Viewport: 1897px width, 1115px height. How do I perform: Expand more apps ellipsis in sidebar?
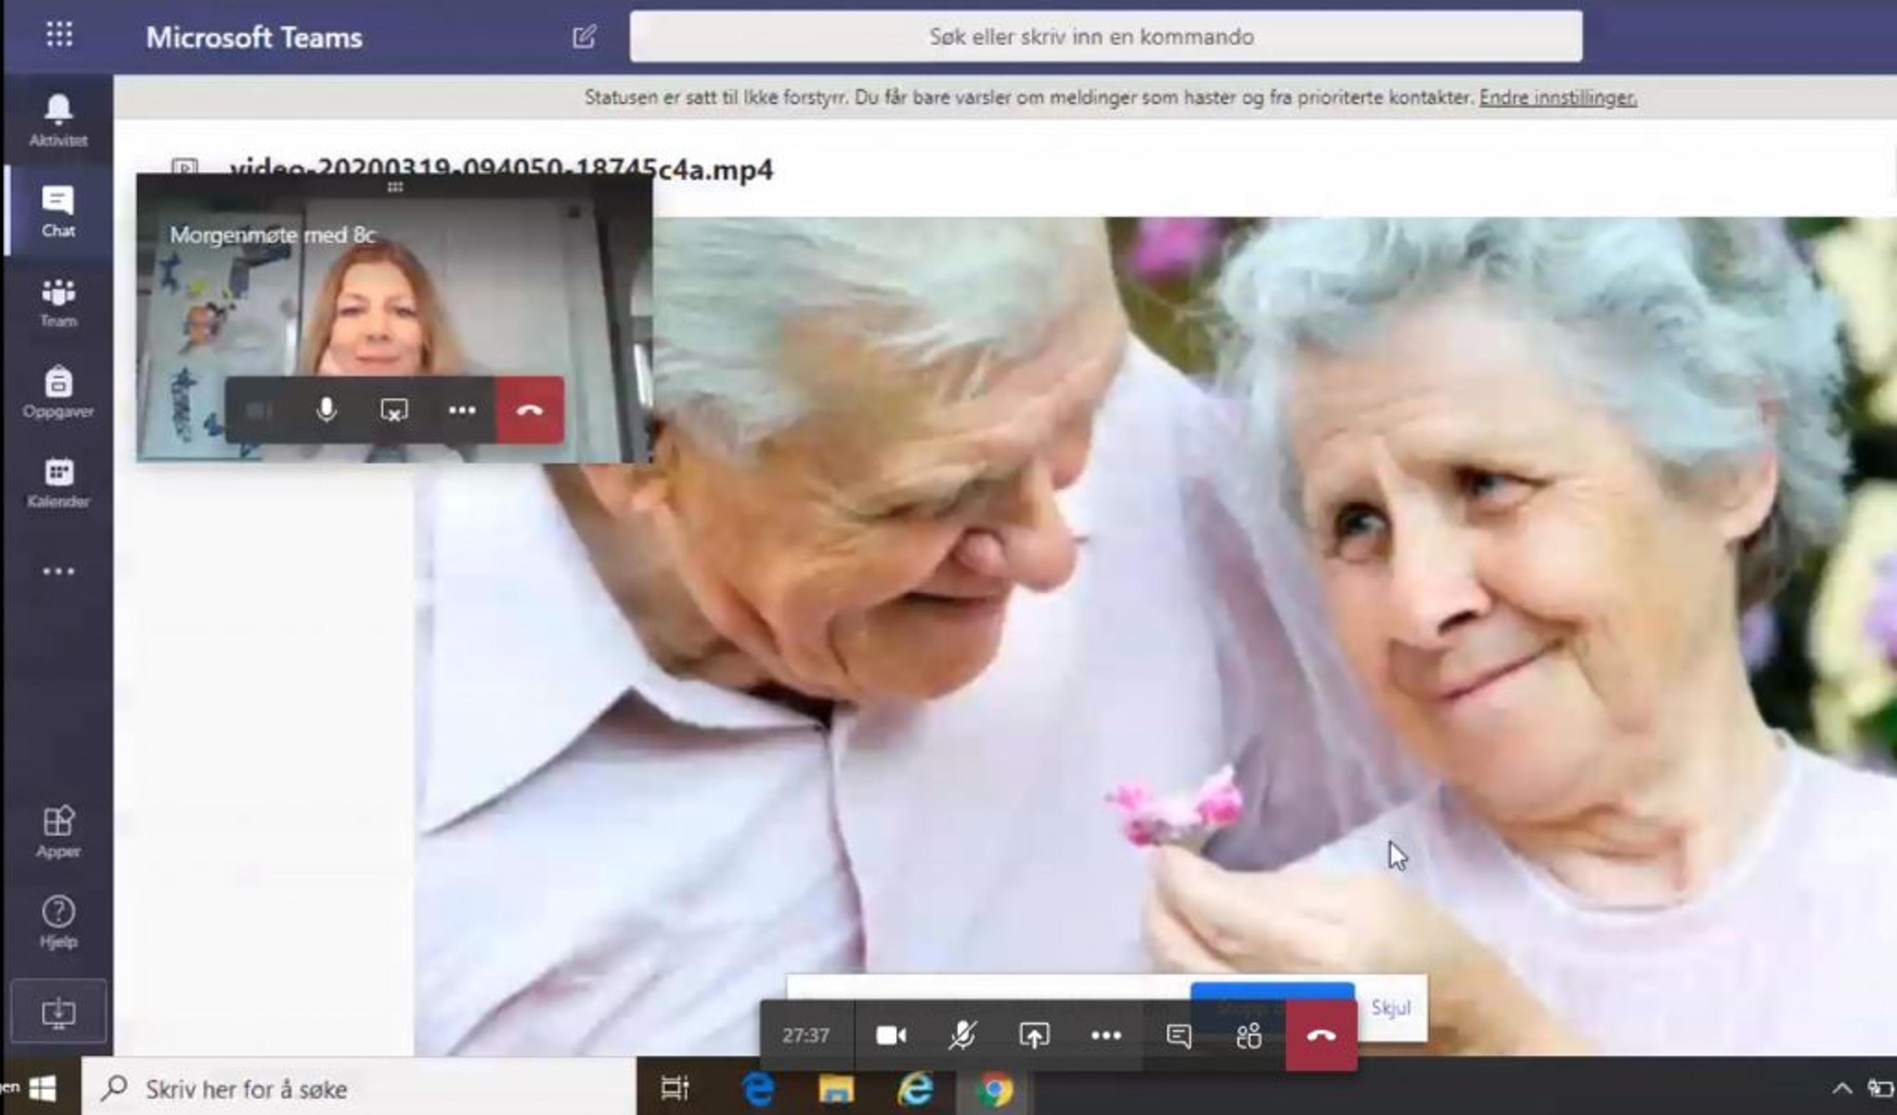tap(58, 572)
